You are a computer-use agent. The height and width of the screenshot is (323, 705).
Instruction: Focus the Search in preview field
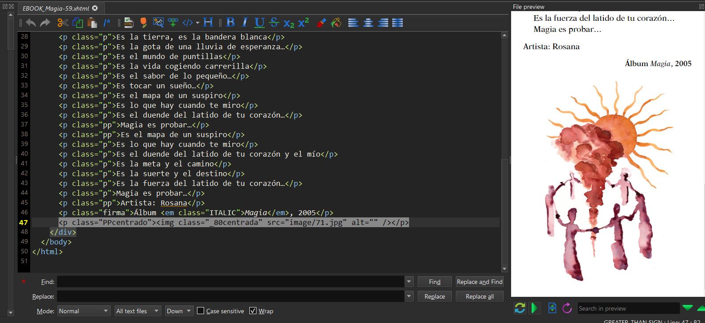(628, 308)
